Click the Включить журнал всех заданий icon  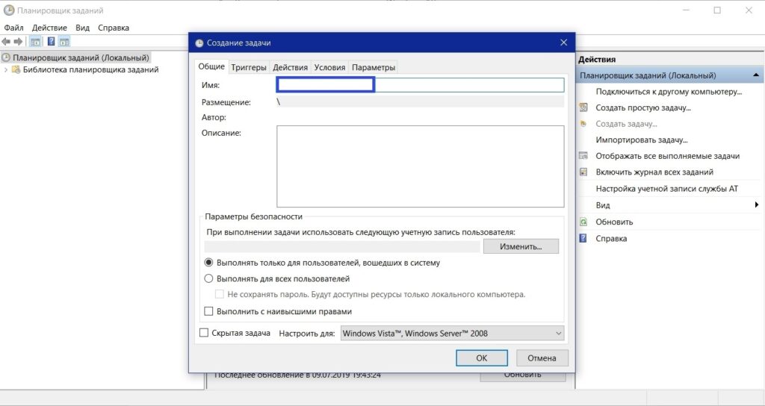[583, 172]
